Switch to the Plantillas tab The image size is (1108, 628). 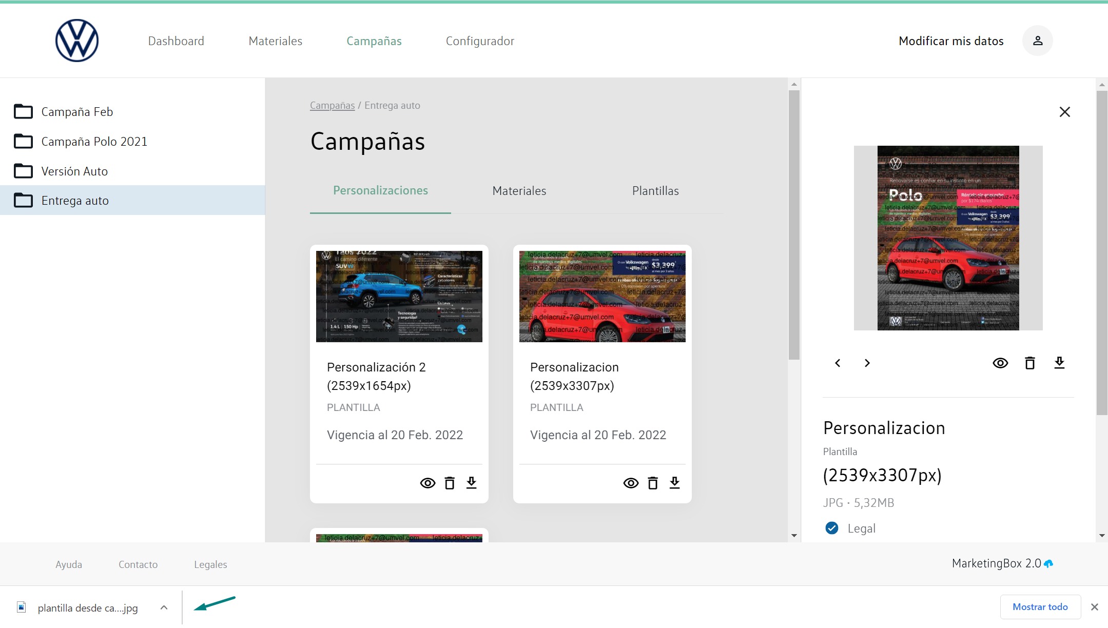[x=655, y=191]
